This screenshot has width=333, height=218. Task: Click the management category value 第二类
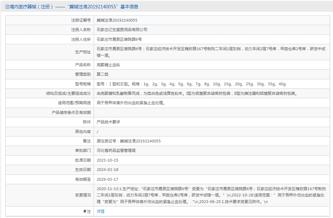[x=103, y=75]
